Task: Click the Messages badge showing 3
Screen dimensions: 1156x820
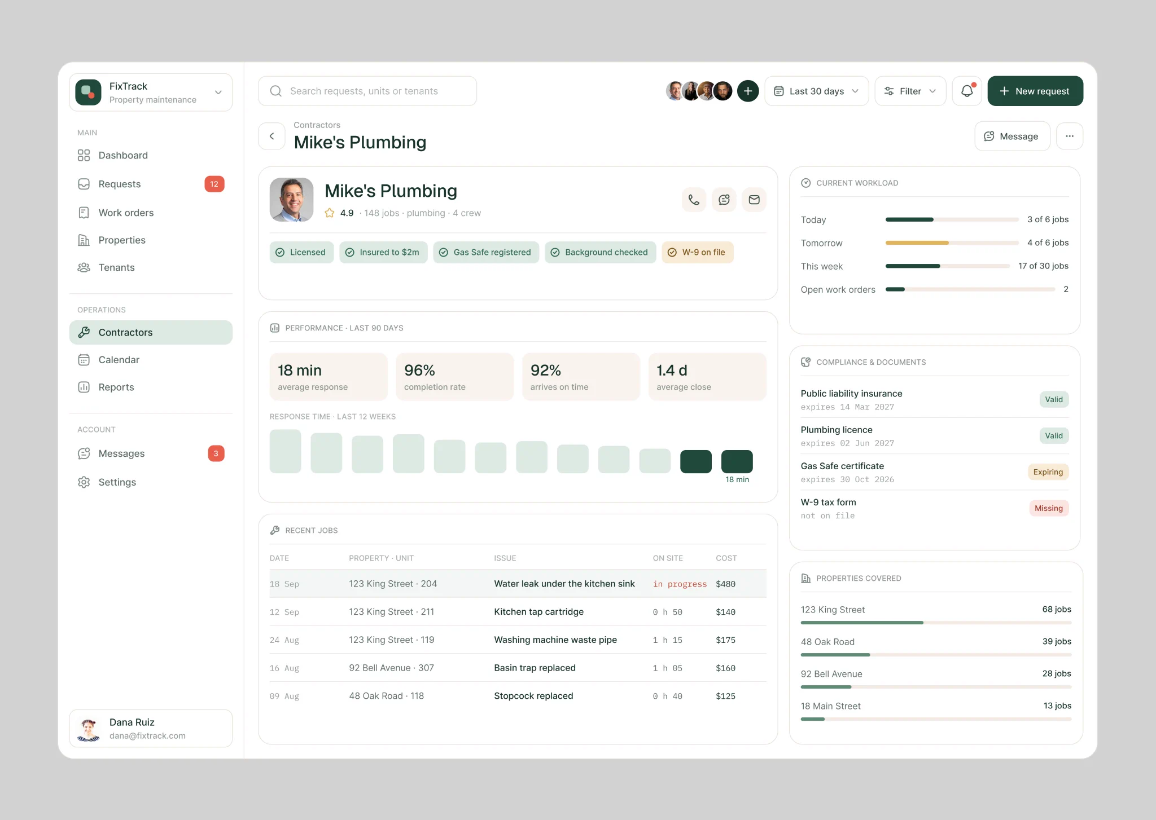Action: (x=216, y=453)
